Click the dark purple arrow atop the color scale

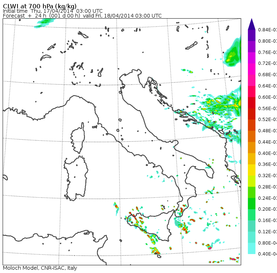pos(251,24)
